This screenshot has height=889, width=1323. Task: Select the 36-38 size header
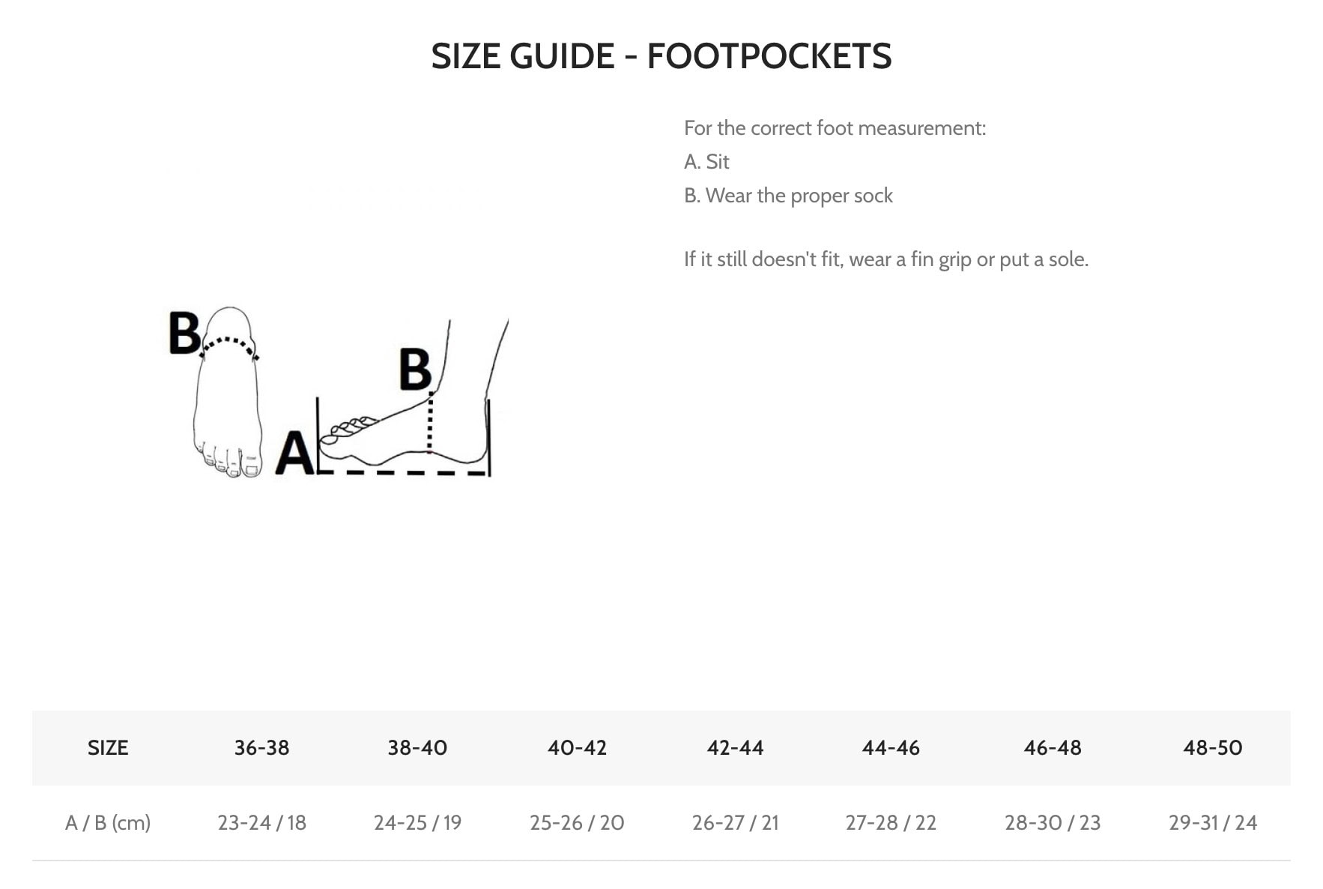[x=261, y=747]
